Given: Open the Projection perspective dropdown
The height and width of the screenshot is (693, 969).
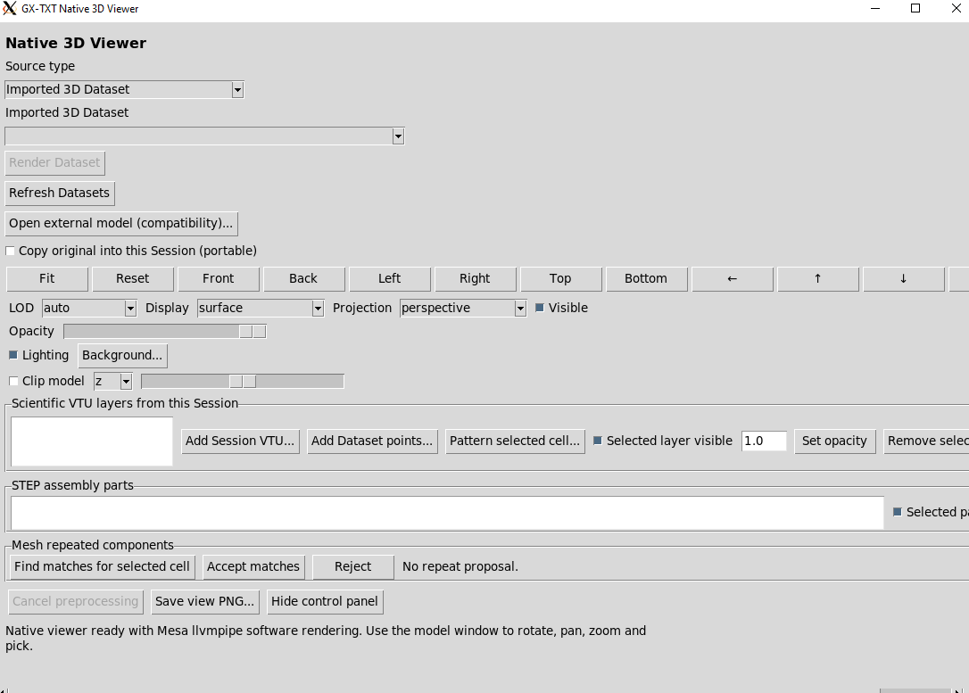Looking at the screenshot, I should (x=520, y=309).
